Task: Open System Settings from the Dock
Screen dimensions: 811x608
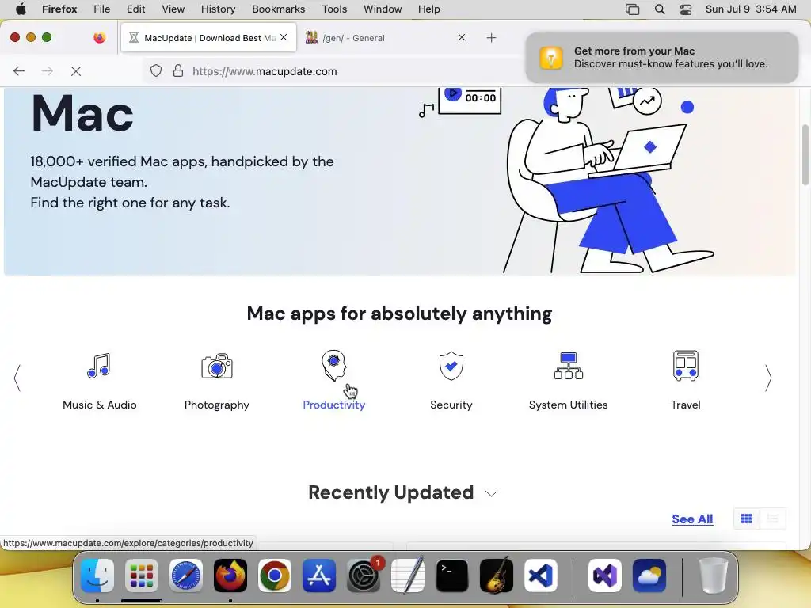Action: [364, 576]
